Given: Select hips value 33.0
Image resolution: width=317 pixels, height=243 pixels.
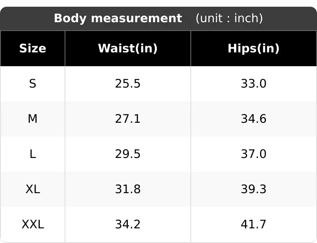Looking at the screenshot, I should point(254,84).
